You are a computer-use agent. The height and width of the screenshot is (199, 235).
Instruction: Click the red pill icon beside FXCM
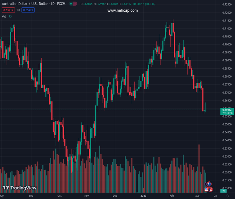(x=75, y=4)
